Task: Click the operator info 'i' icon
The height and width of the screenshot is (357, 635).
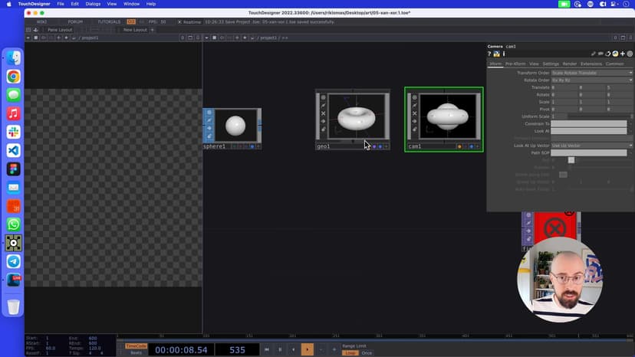Action: click(503, 54)
